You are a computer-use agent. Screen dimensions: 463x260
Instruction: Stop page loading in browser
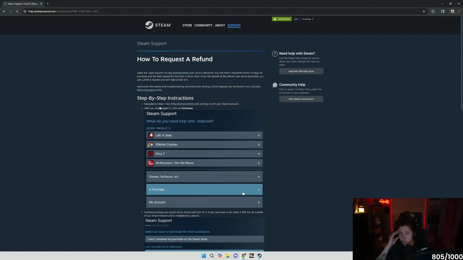(17, 11)
